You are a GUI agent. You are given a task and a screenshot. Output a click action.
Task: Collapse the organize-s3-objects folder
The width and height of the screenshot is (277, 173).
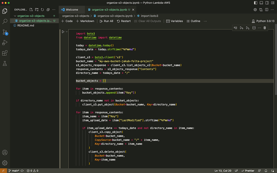click(15, 16)
